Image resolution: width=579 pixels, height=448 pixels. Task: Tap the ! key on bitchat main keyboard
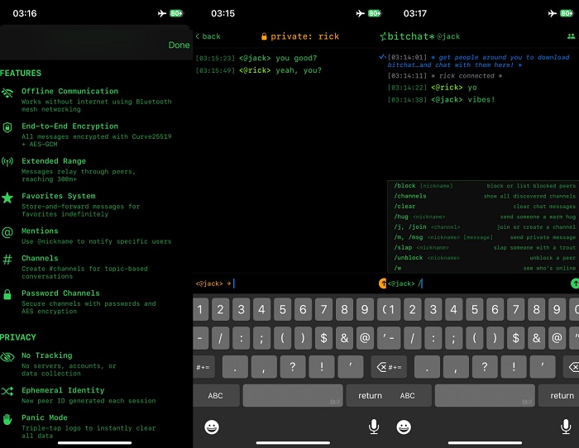click(x=514, y=366)
